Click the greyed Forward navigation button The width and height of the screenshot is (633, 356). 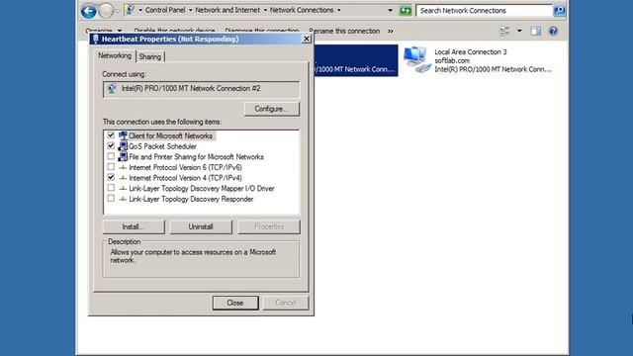coord(106,11)
